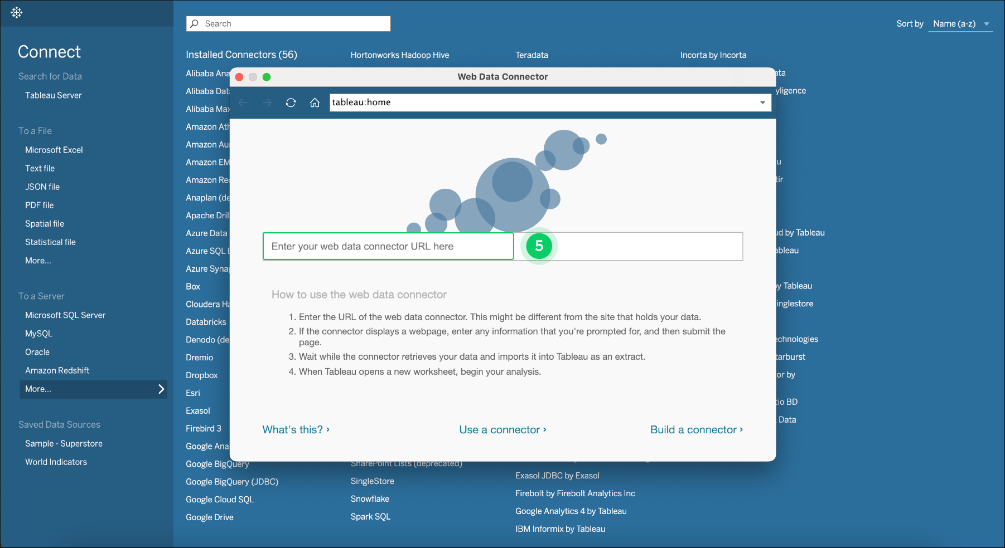
Task: Click the connector Search box
Action: 288,23
